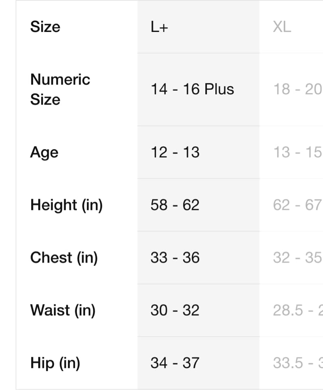The width and height of the screenshot is (323, 390).
Task: Click the XL hip cell starting 33.5
Action: [297, 363]
